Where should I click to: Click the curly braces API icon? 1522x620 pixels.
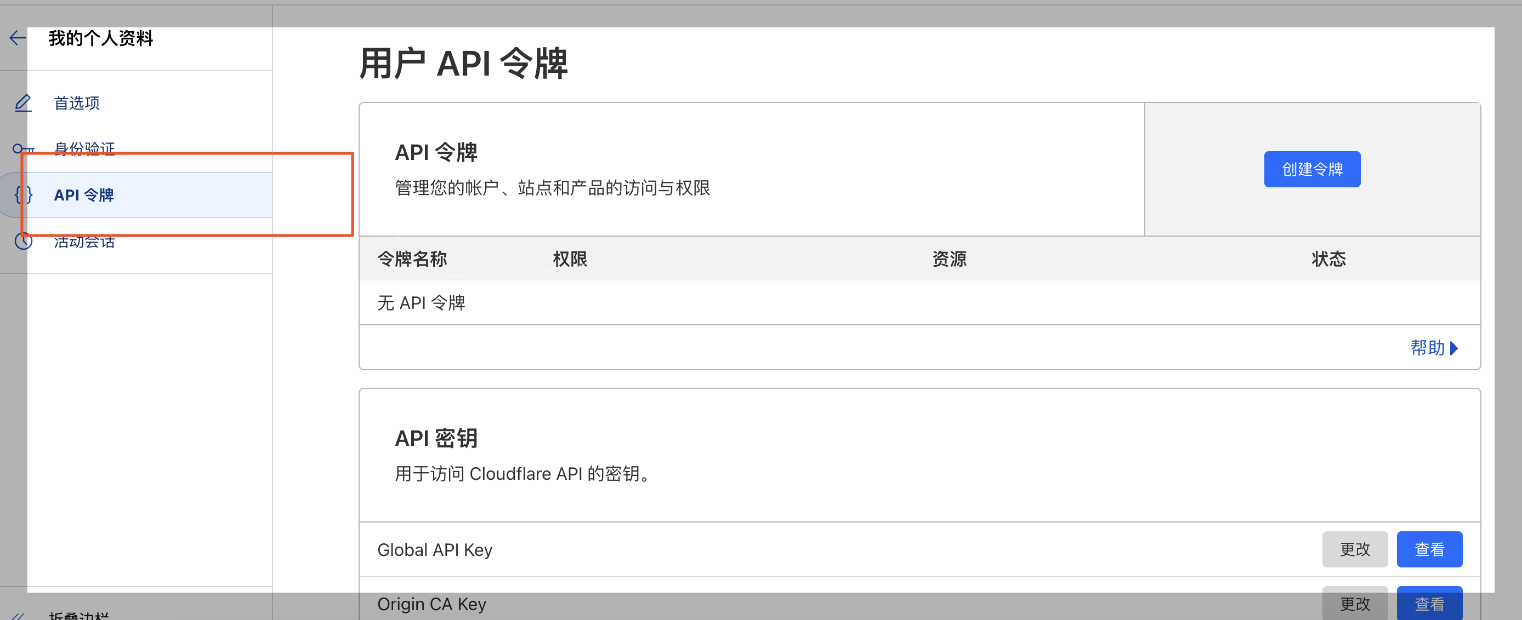[x=23, y=195]
